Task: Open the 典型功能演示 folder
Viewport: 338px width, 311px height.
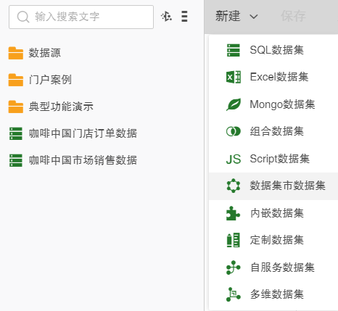Action: coord(51,107)
